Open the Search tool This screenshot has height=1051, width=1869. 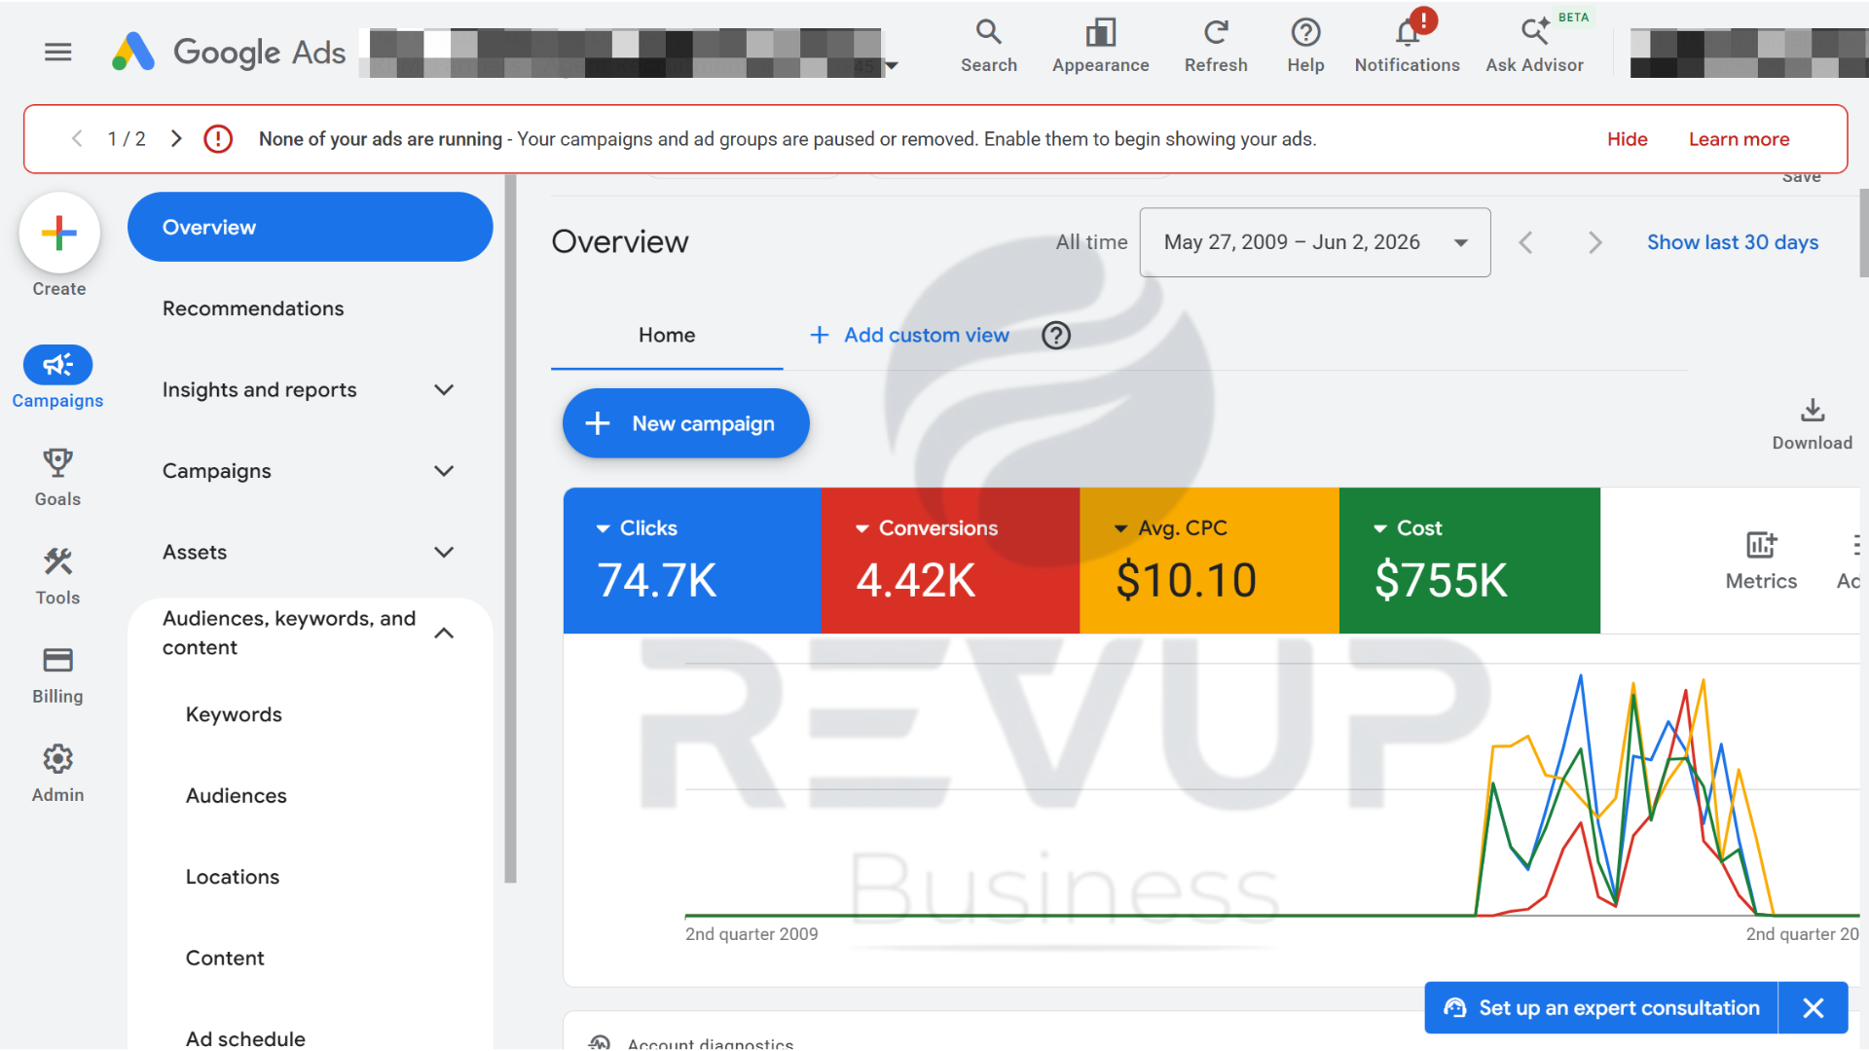988,46
